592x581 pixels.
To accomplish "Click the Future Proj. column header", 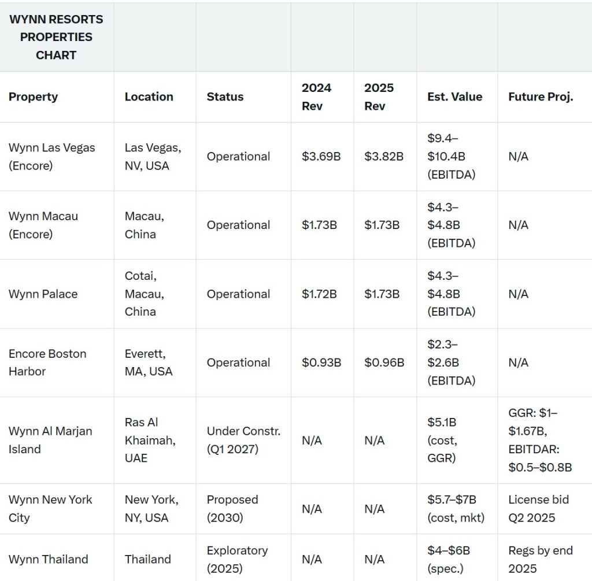I will (541, 97).
